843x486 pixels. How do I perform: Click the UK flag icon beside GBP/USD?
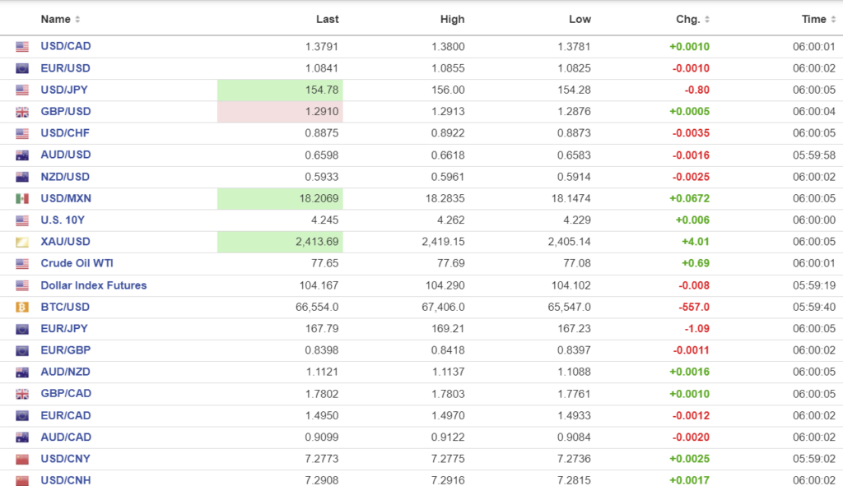click(x=22, y=112)
